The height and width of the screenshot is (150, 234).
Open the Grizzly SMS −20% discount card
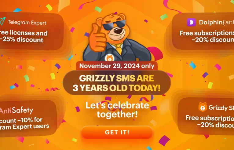(x=206, y=116)
